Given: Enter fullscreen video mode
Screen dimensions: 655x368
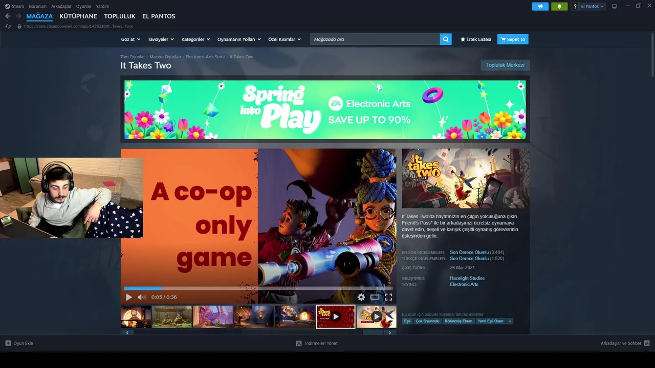Looking at the screenshot, I should tap(388, 297).
